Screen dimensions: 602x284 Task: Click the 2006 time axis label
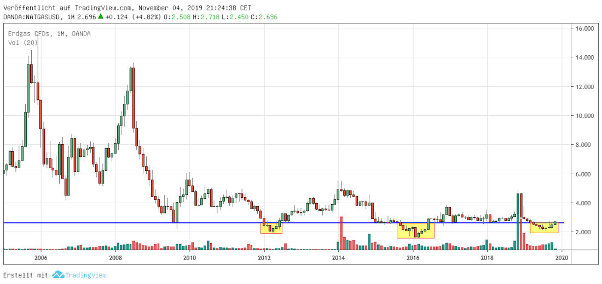40,258
